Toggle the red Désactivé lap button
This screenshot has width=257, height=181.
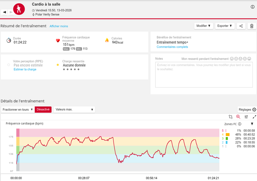point(43,109)
